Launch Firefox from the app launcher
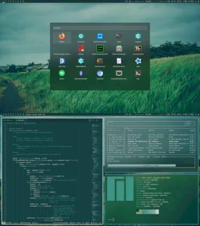 pyautogui.click(x=62, y=38)
